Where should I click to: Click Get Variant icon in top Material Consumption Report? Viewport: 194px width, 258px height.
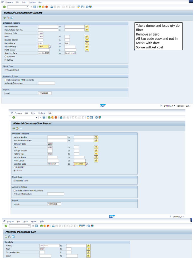(8, 18)
